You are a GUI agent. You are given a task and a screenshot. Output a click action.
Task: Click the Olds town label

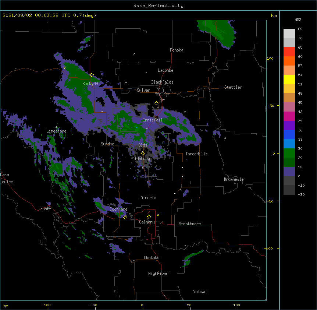(x=143, y=145)
